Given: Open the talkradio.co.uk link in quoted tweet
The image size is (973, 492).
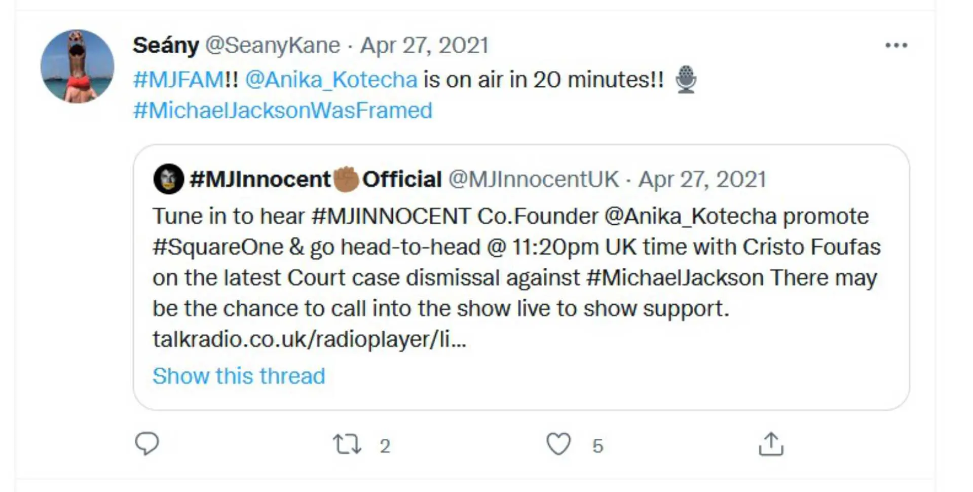Looking at the screenshot, I should point(309,339).
